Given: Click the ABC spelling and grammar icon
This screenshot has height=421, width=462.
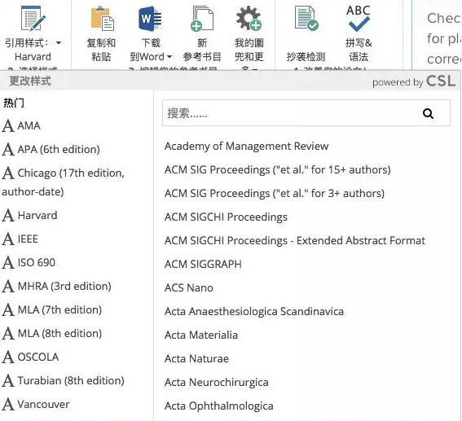Looking at the screenshot, I should pos(358,18).
